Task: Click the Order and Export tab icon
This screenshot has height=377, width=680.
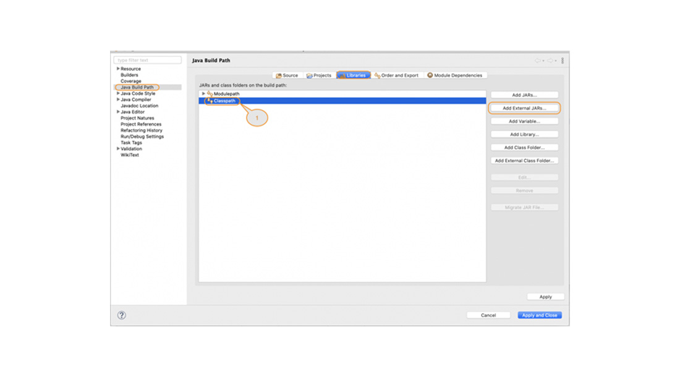Action: coord(377,75)
